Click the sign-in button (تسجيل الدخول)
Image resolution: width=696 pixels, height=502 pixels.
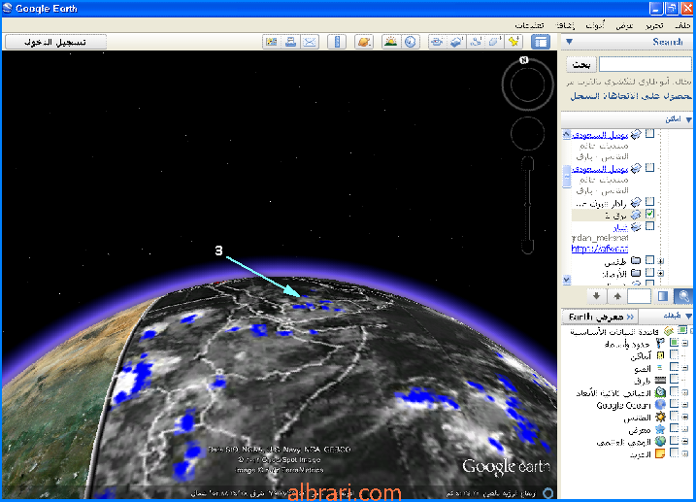point(55,42)
